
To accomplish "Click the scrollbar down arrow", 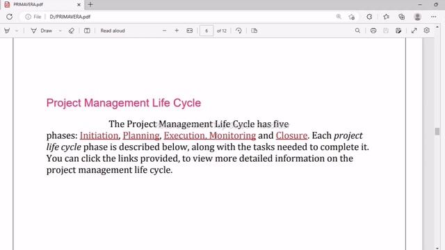I will (437, 248).
